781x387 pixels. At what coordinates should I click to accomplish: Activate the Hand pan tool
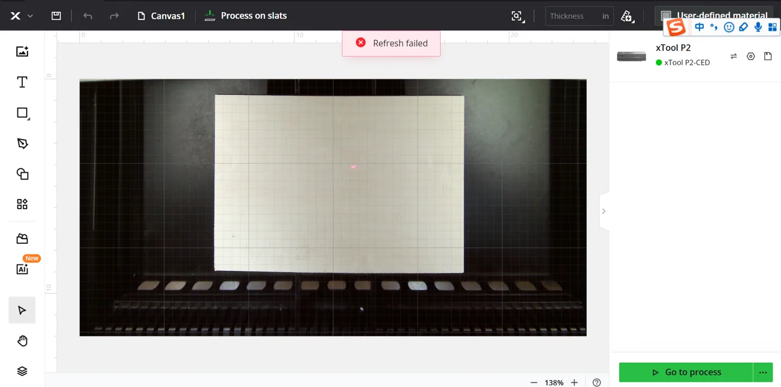coord(22,341)
